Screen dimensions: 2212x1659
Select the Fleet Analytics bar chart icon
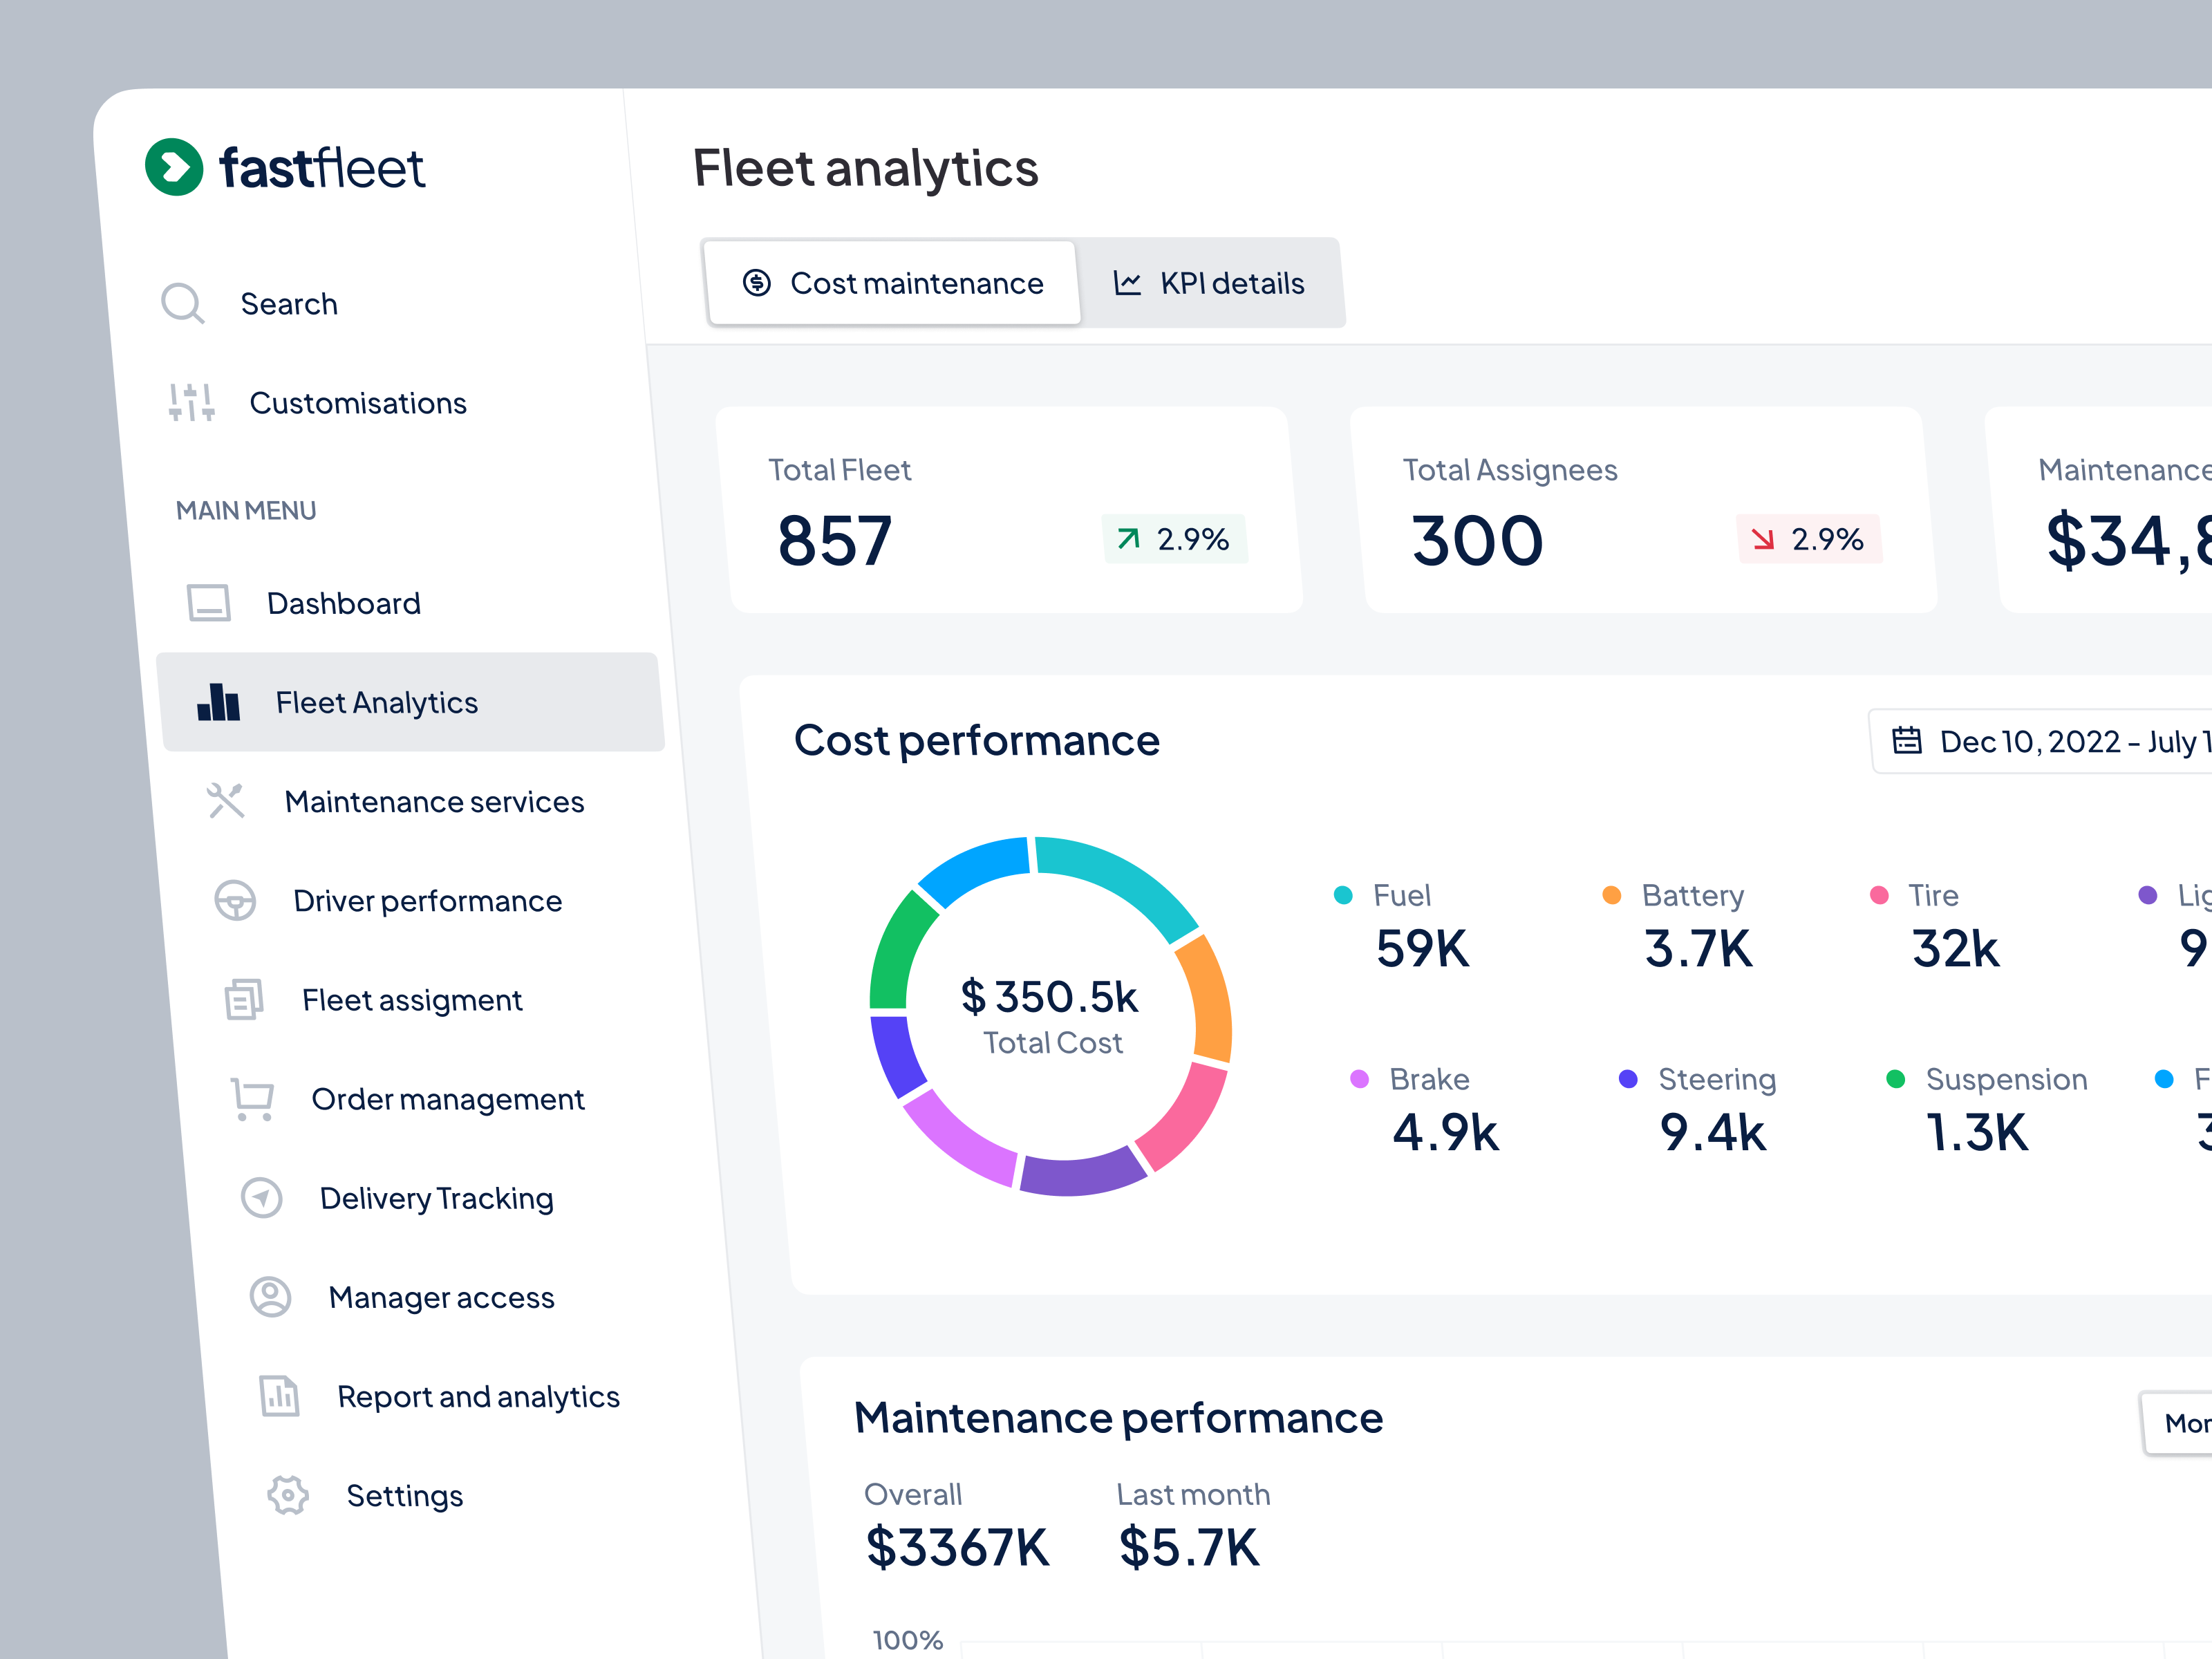[218, 702]
